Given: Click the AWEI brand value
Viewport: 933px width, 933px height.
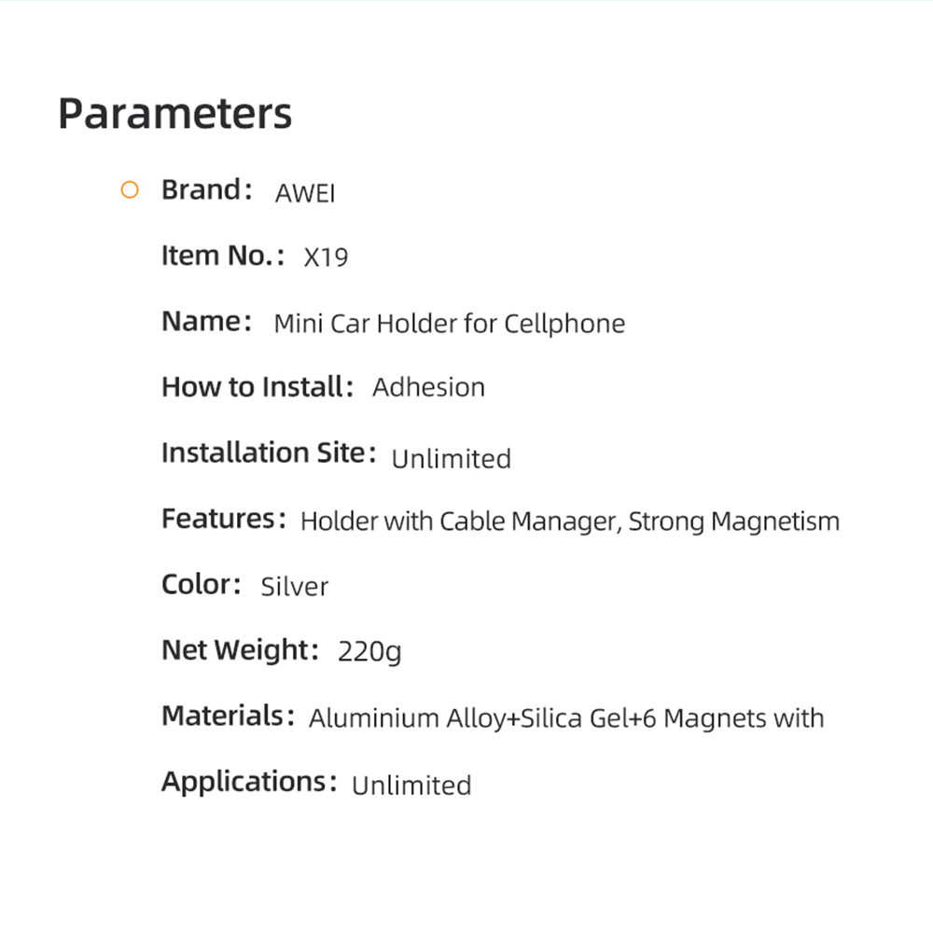Looking at the screenshot, I should pos(305,193).
